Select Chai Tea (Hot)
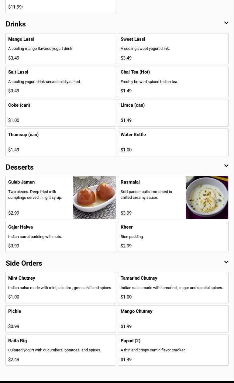 (173, 81)
